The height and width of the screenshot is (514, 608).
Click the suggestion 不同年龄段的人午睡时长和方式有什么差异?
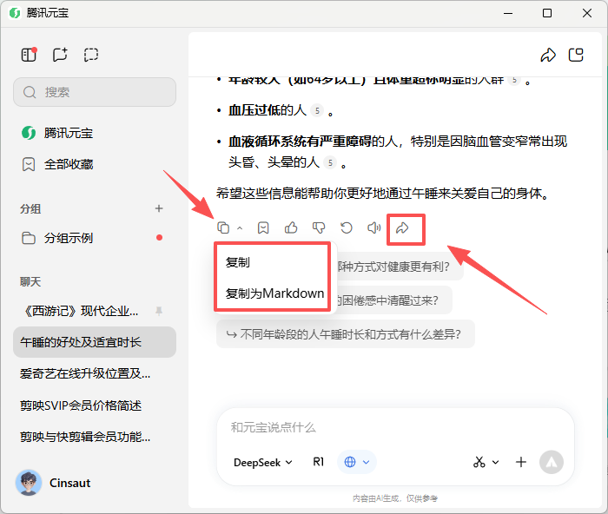click(x=346, y=334)
